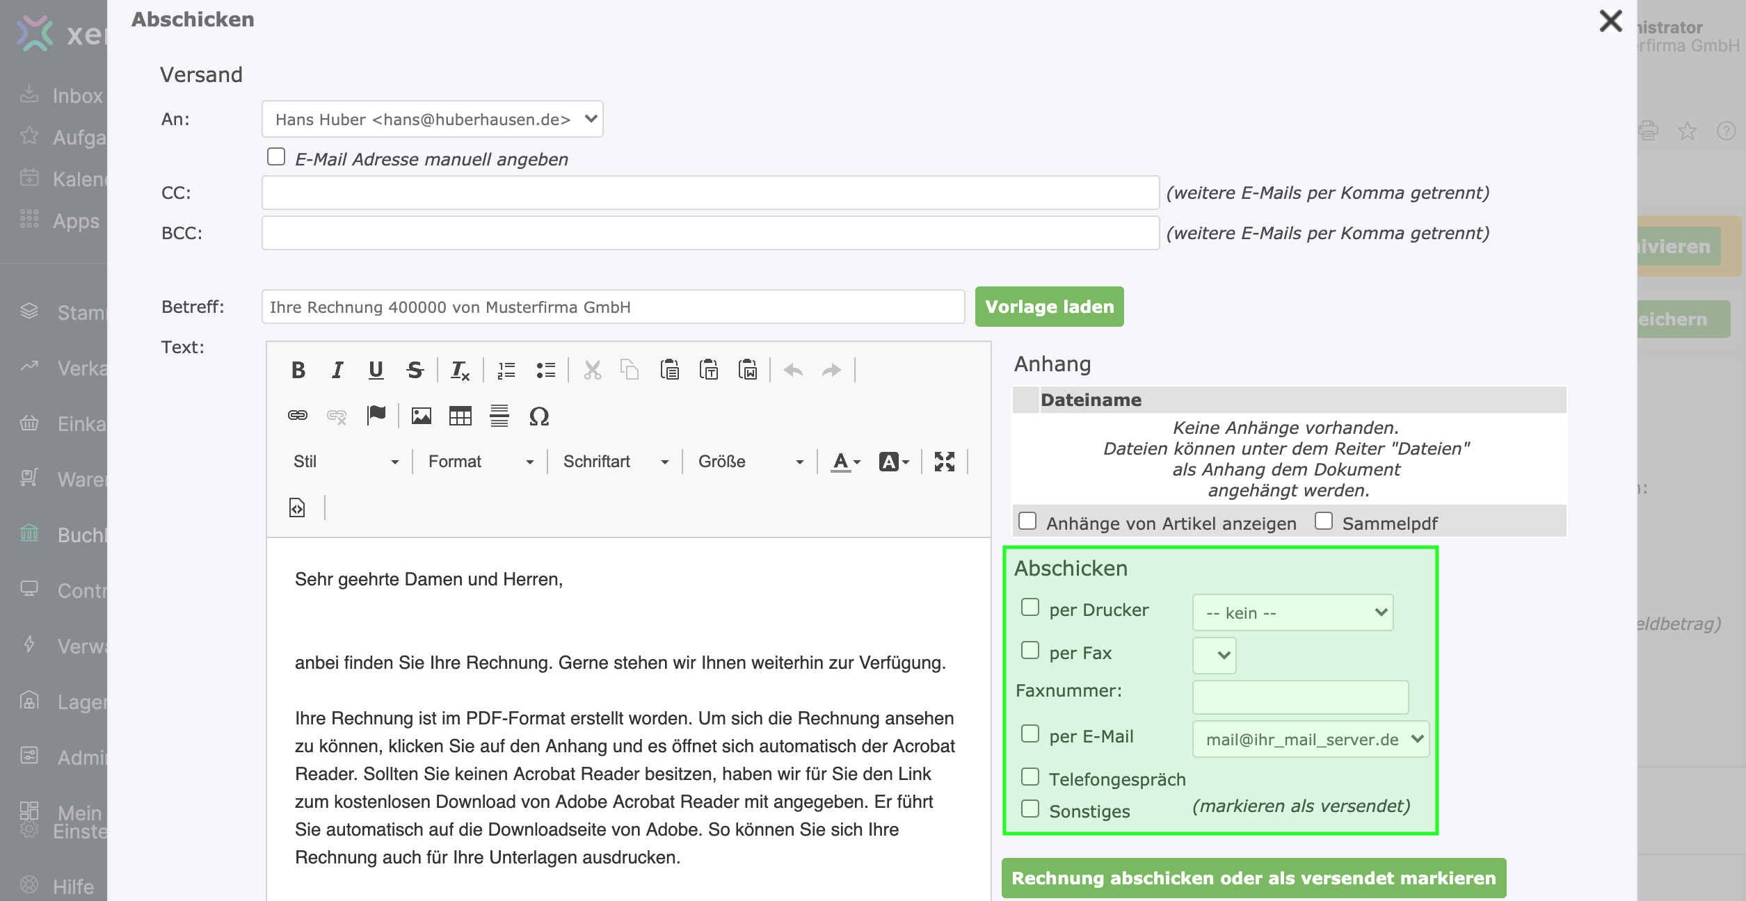Open the text color picker

pos(846,462)
